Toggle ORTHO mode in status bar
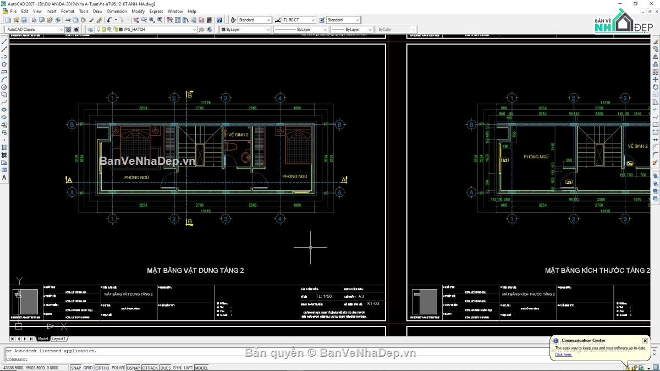Image resolution: width=660 pixels, height=371 pixels. [x=102, y=368]
